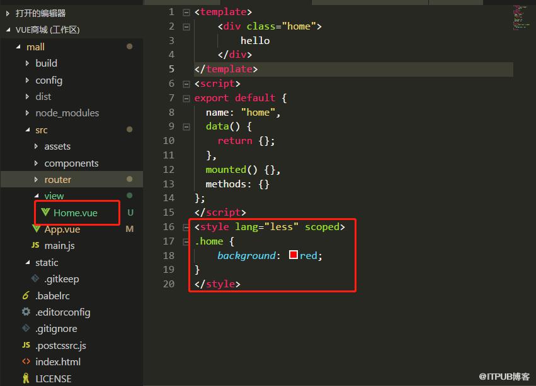Click the HTML icon beside index.html

coord(26,361)
